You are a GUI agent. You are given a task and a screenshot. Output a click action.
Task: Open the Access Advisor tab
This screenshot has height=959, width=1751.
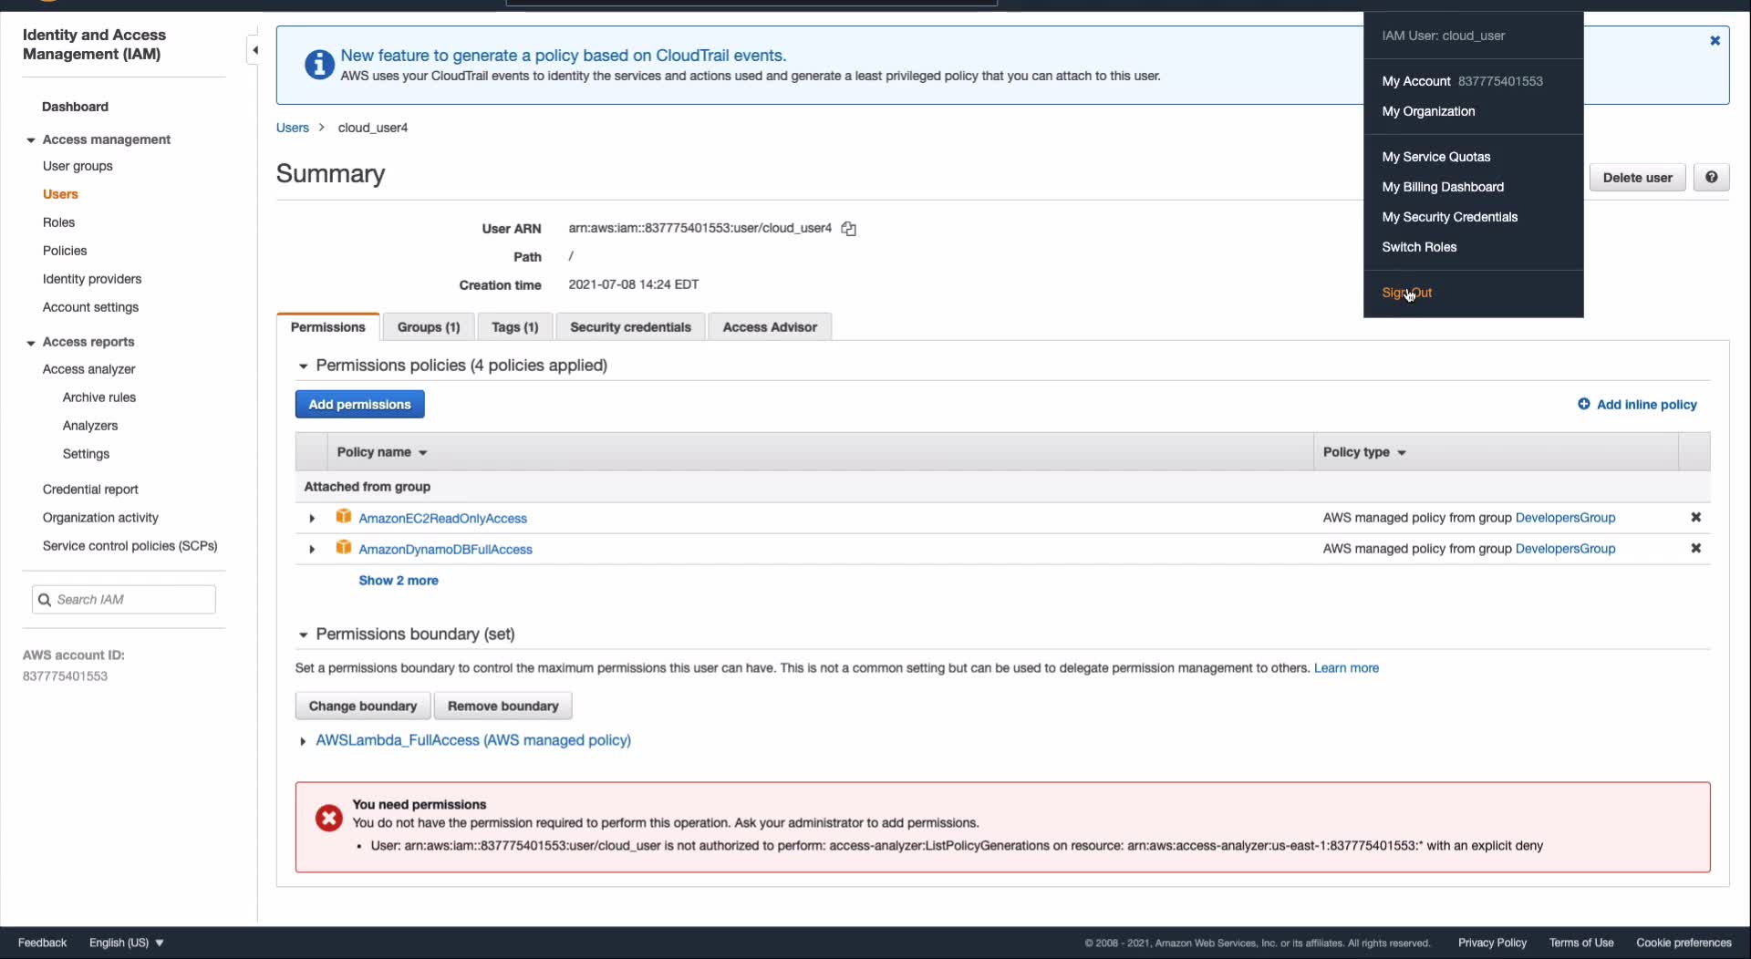coord(770,327)
